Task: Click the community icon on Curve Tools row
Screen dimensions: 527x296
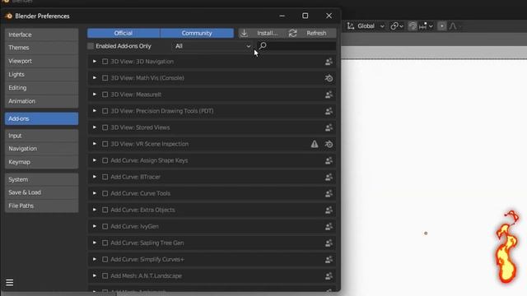Action: point(329,194)
